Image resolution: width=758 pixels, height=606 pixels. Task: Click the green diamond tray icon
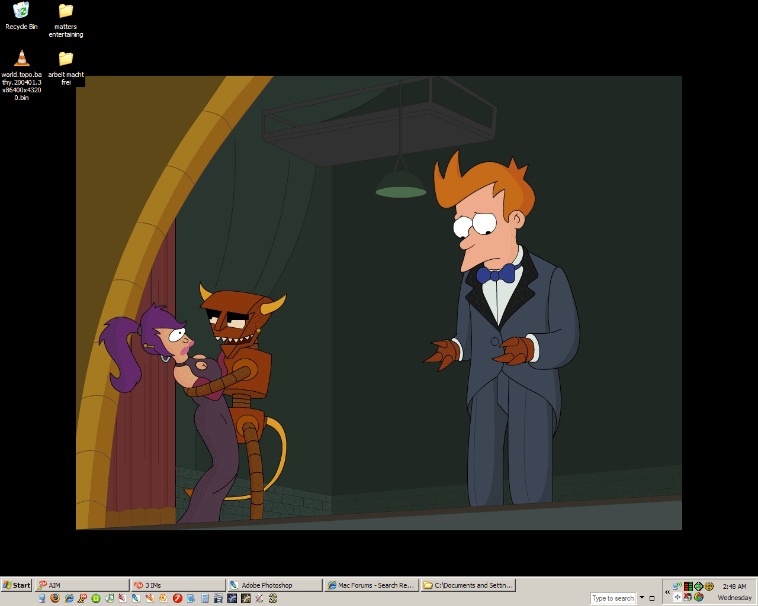(x=699, y=586)
